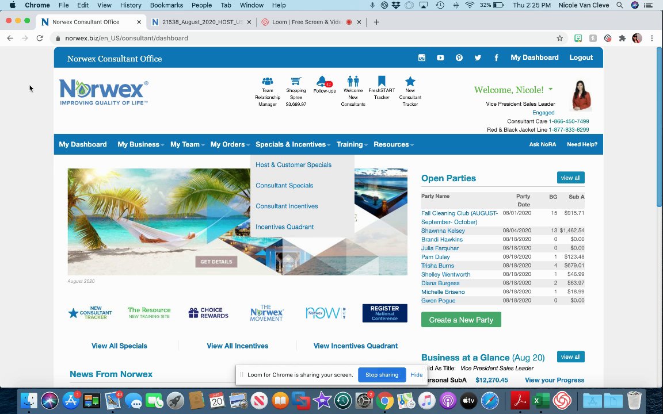Open New Consultant Tracker banner logo
Viewport: 663px width, 414px height.
[x=90, y=313]
